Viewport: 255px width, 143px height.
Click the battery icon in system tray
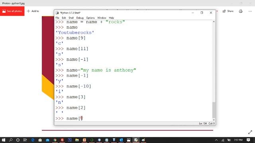tap(229, 140)
